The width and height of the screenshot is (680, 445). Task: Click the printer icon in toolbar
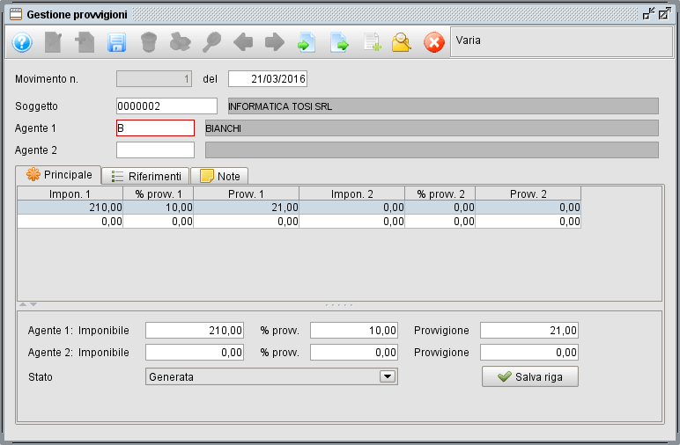[181, 42]
